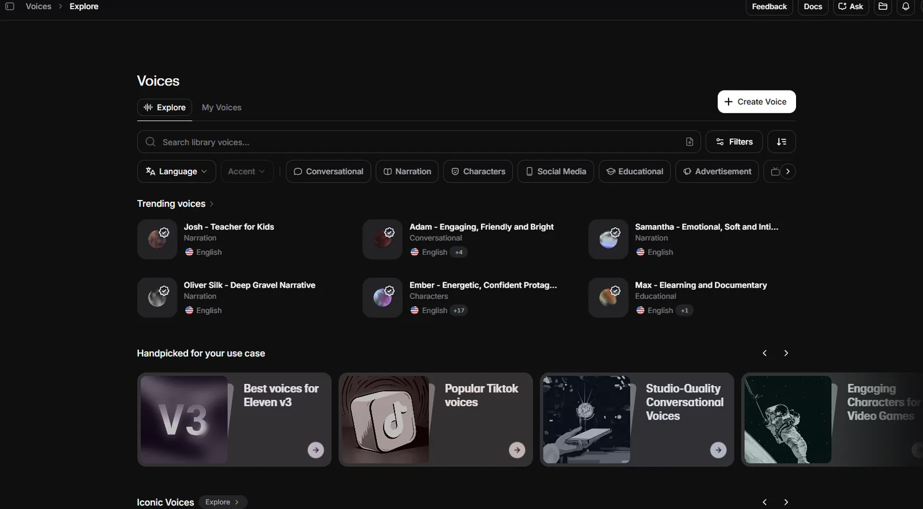Play Ember - Energetic, Confident avatar
Screen dimensions: 923x509
pos(382,297)
